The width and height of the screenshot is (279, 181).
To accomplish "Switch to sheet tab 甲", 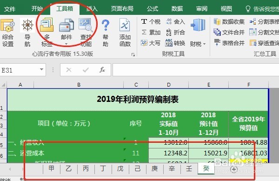I will pyautogui.click(x=52, y=168).
